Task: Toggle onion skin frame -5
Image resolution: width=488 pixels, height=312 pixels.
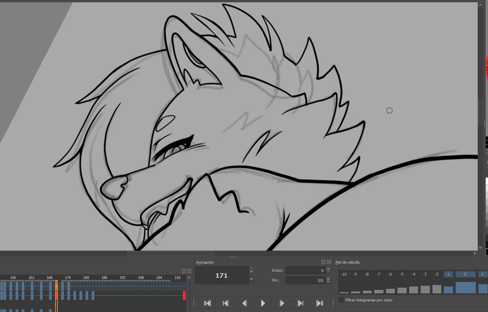Action: click(x=402, y=275)
